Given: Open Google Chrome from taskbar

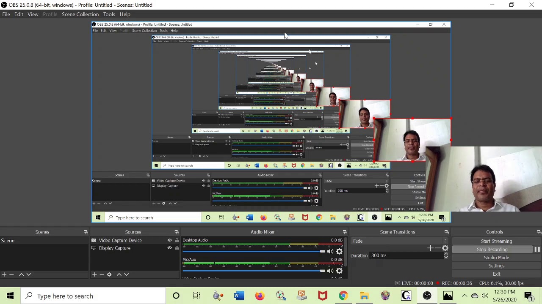Looking at the screenshot, I should 343,296.
